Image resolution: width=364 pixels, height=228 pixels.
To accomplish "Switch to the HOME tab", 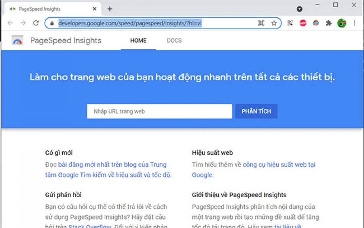I will coord(138,40).
